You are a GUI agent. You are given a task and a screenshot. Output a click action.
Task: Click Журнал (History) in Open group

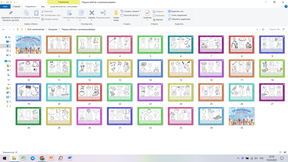(158, 20)
